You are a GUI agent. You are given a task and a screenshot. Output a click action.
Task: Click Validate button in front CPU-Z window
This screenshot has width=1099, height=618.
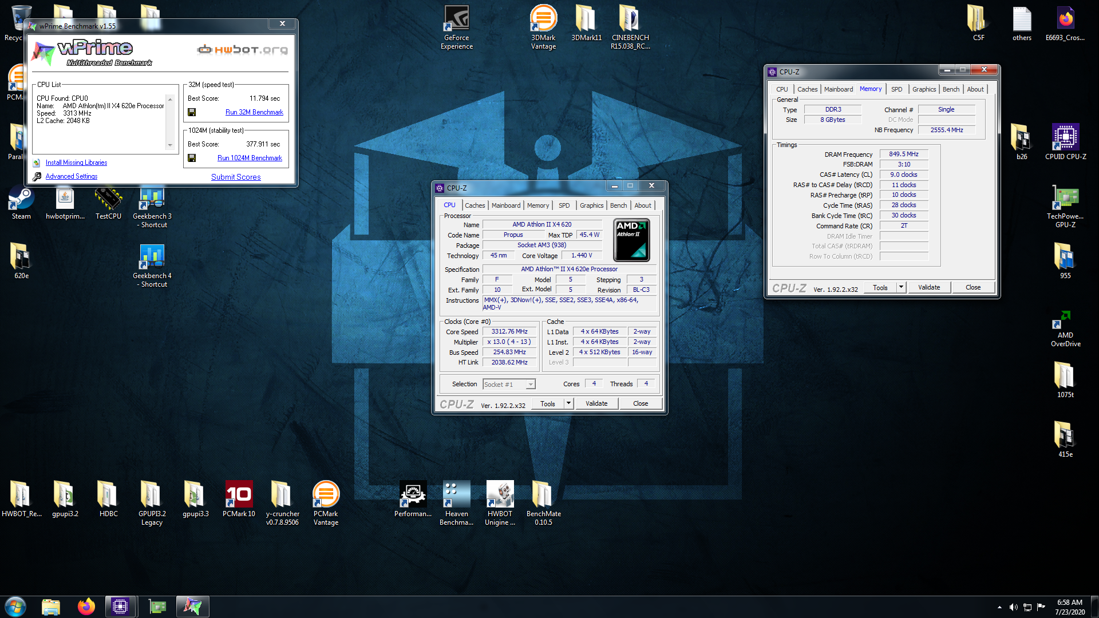click(596, 403)
